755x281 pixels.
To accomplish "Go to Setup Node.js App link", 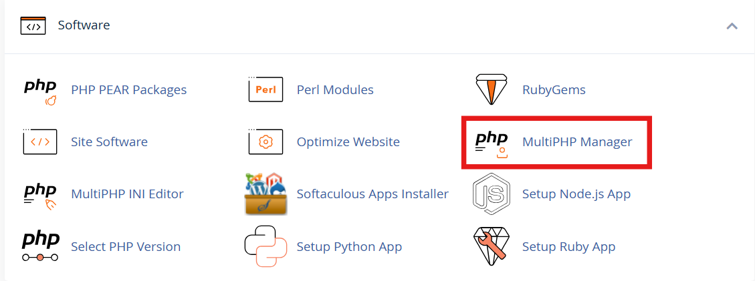I will click(576, 194).
